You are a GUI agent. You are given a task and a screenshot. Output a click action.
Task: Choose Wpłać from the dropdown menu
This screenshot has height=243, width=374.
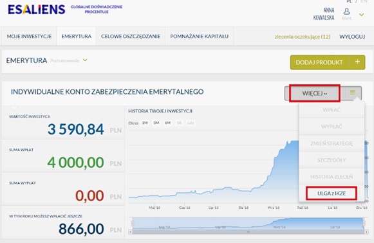[332, 110]
